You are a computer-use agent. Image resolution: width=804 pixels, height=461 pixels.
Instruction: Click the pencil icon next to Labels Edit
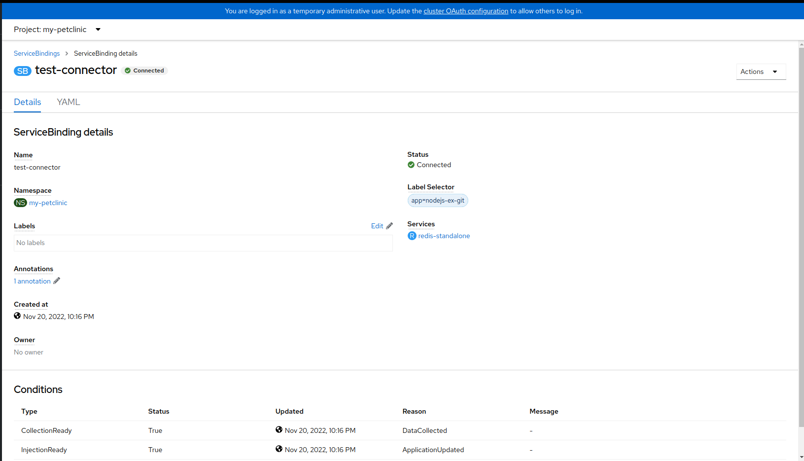pyautogui.click(x=389, y=226)
